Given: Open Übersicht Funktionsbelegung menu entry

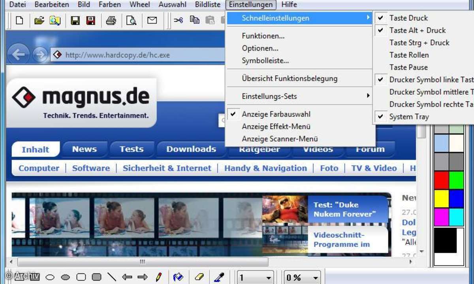Looking at the screenshot, I should pos(290,78).
